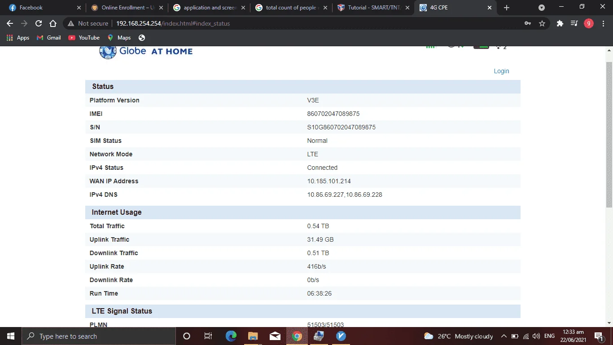613x345 pixels.
Task: Open the Apps bookmark
Action: coord(18,38)
